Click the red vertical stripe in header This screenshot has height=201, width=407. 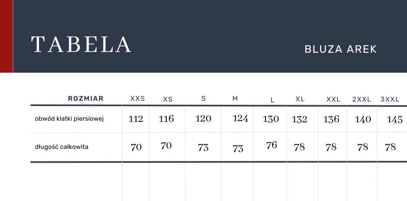6,36
